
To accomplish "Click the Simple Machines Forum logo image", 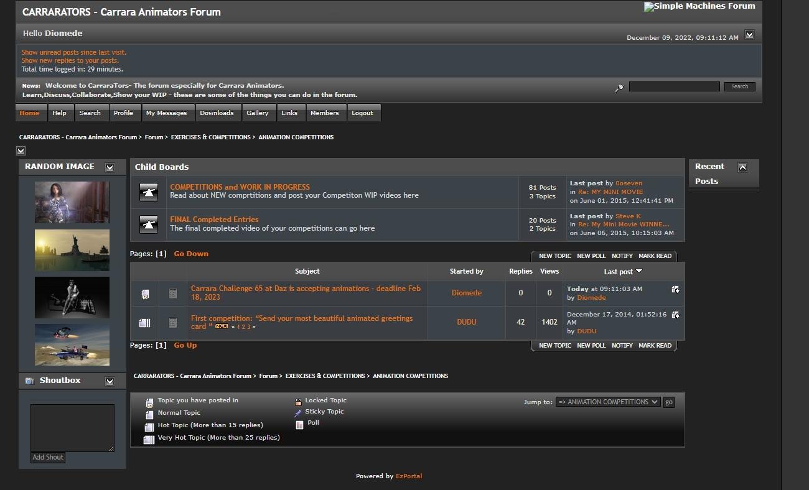I will click(x=699, y=7).
